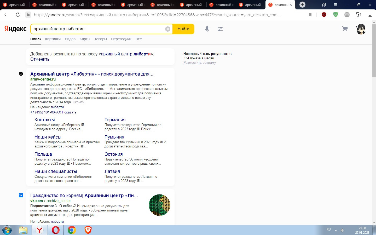Image resolution: width=376 pixels, height=235 pixels.
Task: Open the volume control in the tray
Action: (342, 230)
